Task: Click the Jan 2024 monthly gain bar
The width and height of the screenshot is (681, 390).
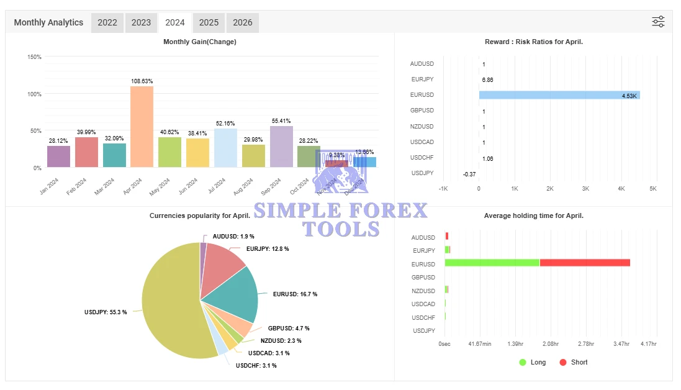Action: tap(58, 156)
